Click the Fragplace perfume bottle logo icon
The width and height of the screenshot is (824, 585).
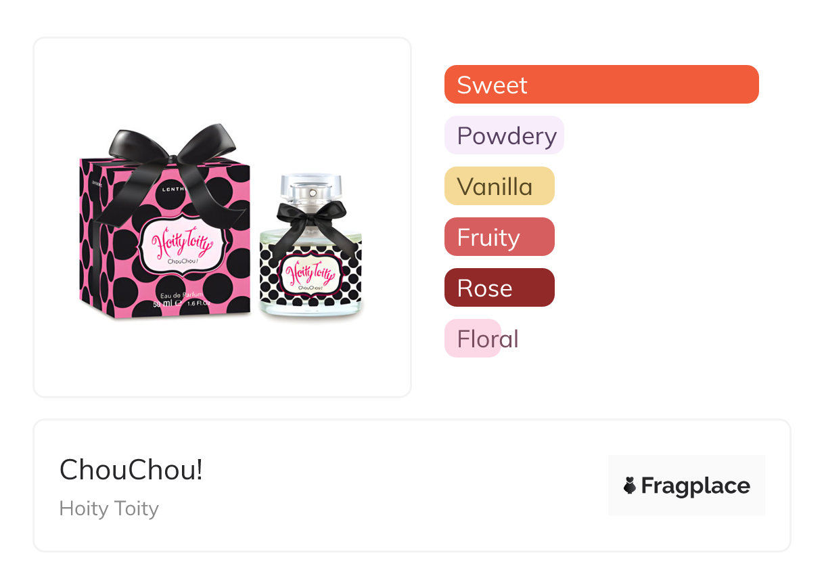tap(630, 485)
